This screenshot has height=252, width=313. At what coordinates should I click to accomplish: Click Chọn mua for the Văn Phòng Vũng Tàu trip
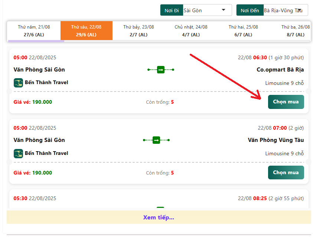click(286, 173)
